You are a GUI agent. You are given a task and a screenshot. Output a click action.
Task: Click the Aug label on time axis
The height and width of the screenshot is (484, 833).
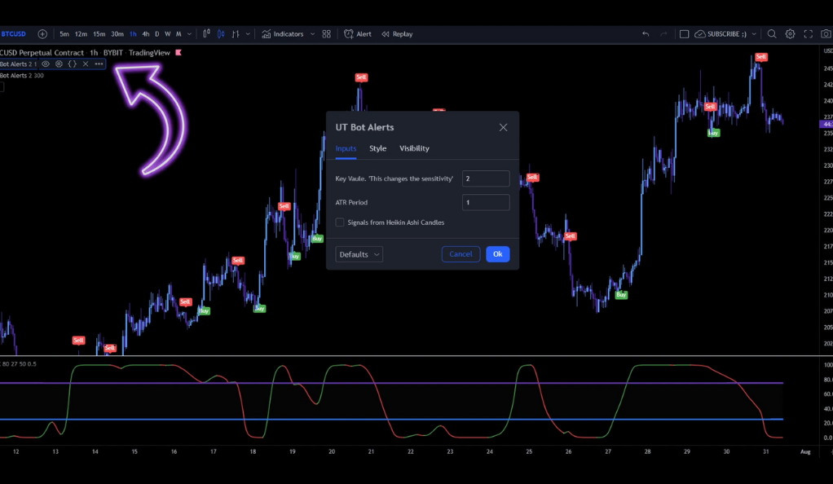[805, 451]
